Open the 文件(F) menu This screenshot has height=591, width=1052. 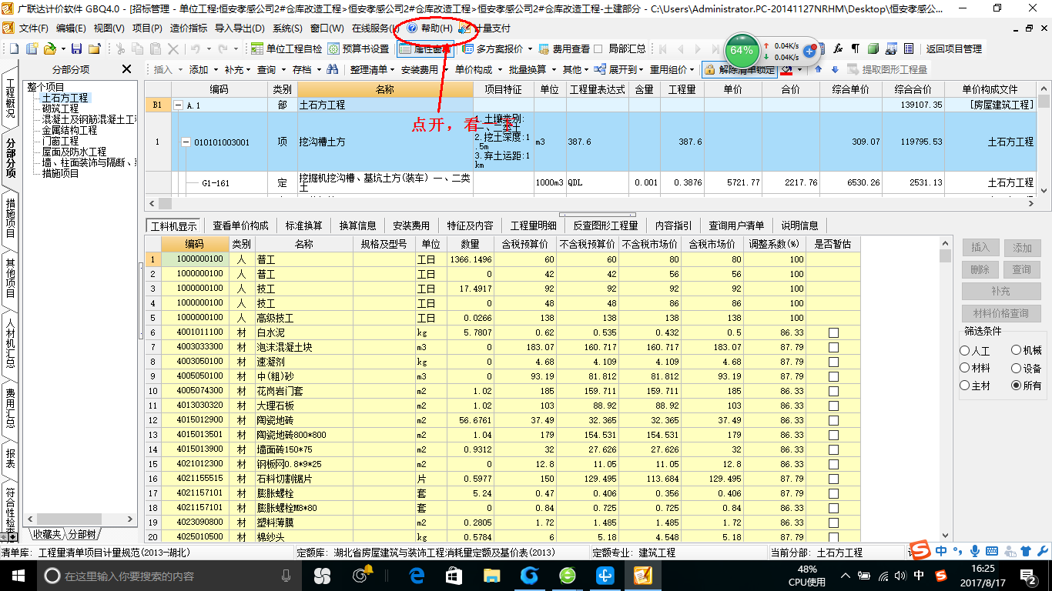click(33, 28)
